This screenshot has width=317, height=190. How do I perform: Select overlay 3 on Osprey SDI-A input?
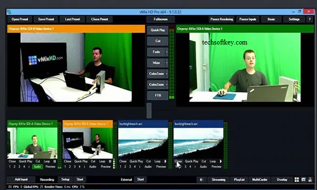(20, 167)
